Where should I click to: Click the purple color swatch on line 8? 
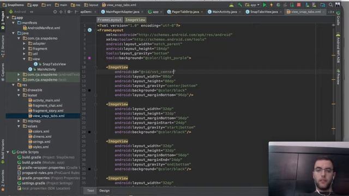click(89, 58)
